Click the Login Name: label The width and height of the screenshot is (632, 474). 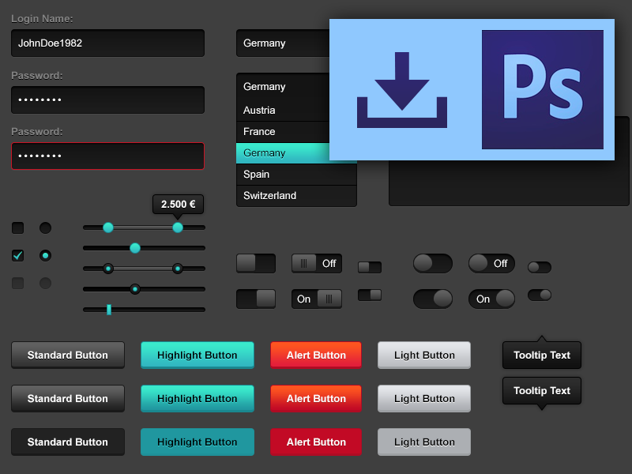[x=42, y=19]
